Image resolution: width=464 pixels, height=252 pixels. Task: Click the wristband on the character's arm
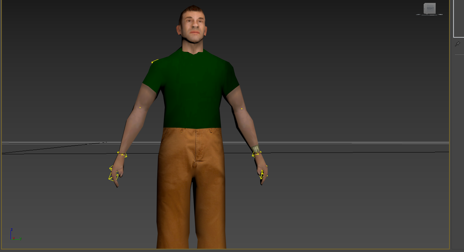256,149
